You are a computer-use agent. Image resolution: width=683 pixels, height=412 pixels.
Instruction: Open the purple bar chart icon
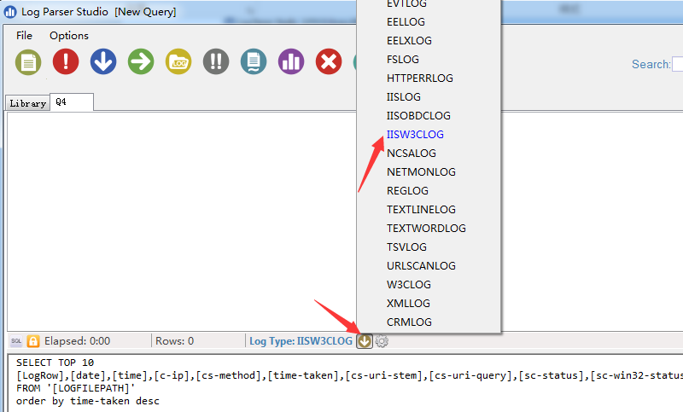tap(291, 61)
